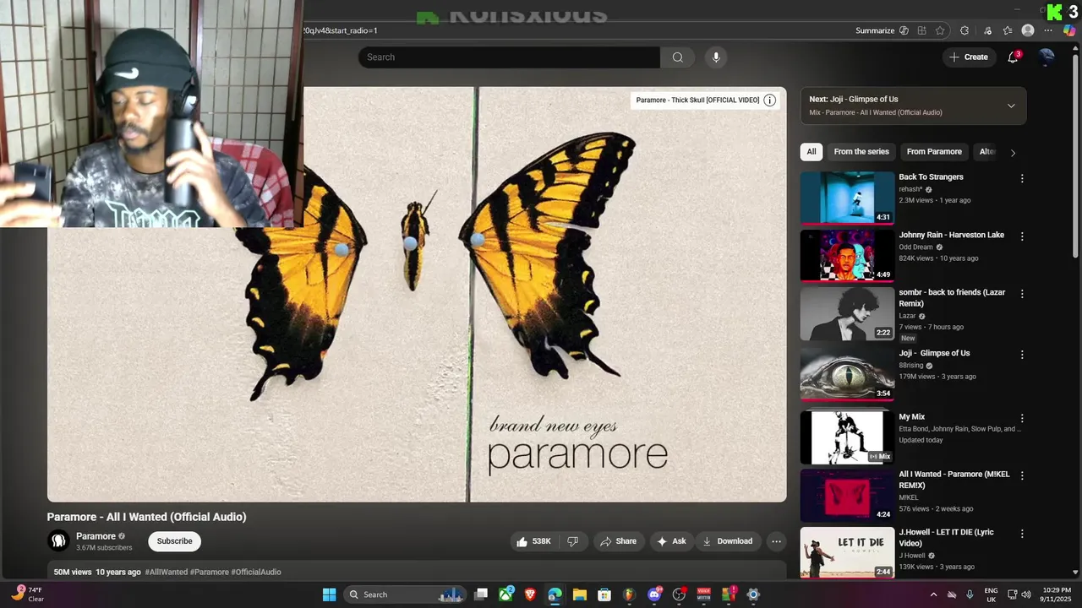Screen dimensions: 1082x608
Task: Open YouTube notifications bell
Action: click(x=1013, y=57)
